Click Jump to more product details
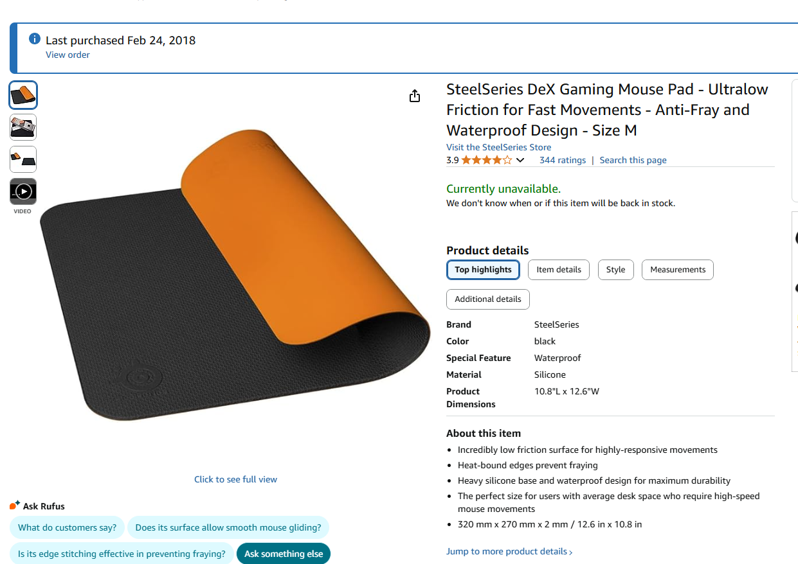The image size is (798, 564). coord(509,552)
